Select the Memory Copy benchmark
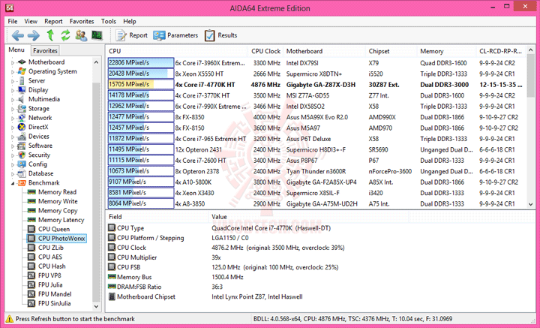The width and height of the screenshot is (540, 328). click(x=58, y=210)
